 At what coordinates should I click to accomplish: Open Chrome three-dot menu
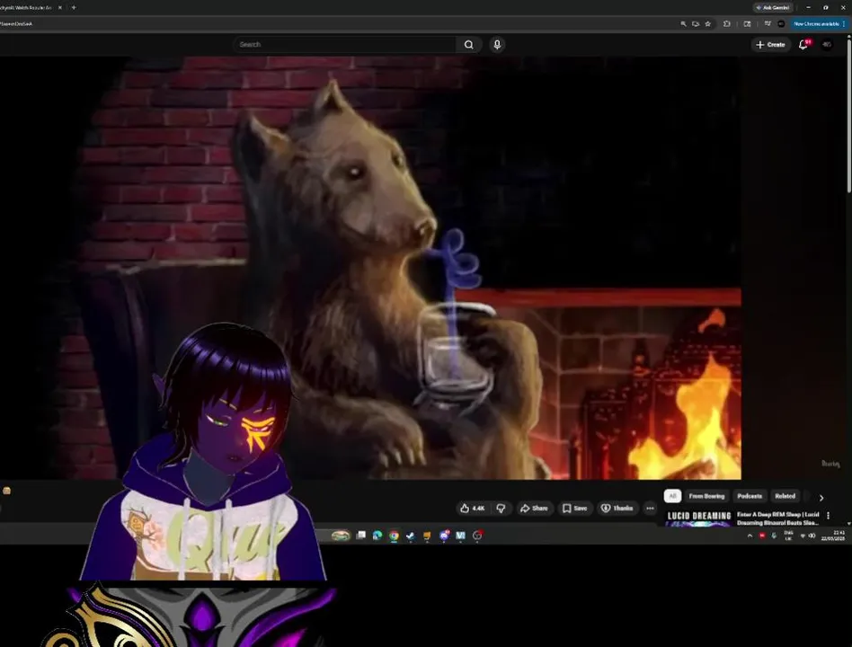pyautogui.click(x=844, y=24)
